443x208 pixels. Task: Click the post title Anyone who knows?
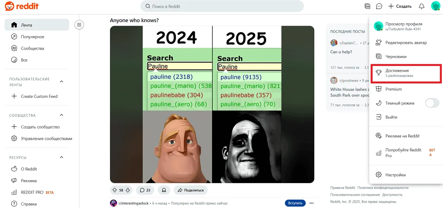(x=134, y=20)
